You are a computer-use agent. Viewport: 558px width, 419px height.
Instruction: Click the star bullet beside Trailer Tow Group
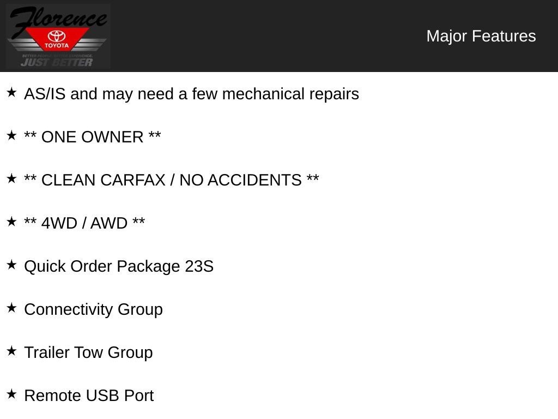pos(11,351)
